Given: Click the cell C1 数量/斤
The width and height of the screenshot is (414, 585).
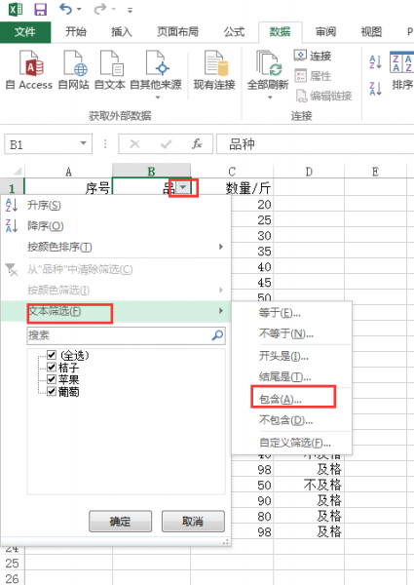Looking at the screenshot, I should (232, 187).
